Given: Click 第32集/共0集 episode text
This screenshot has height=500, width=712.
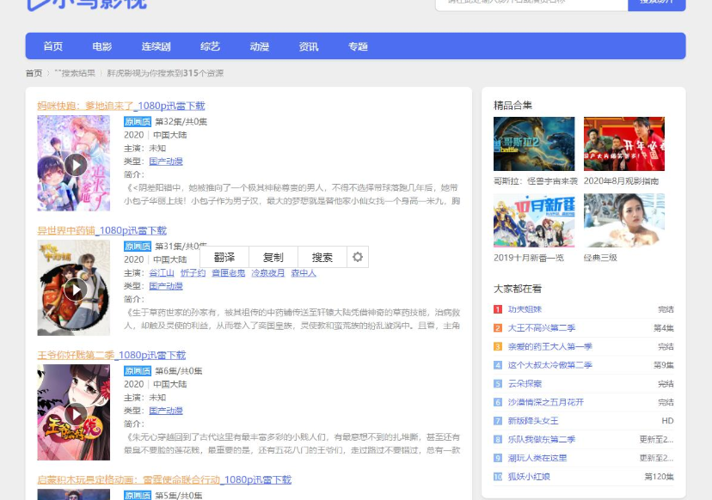Looking at the screenshot, I should coord(181,122).
